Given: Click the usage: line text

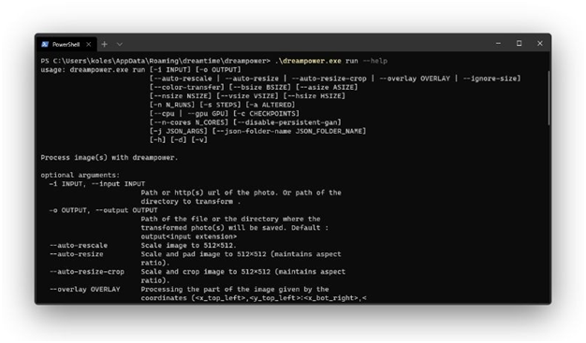Looking at the screenshot, I should click(x=141, y=70).
